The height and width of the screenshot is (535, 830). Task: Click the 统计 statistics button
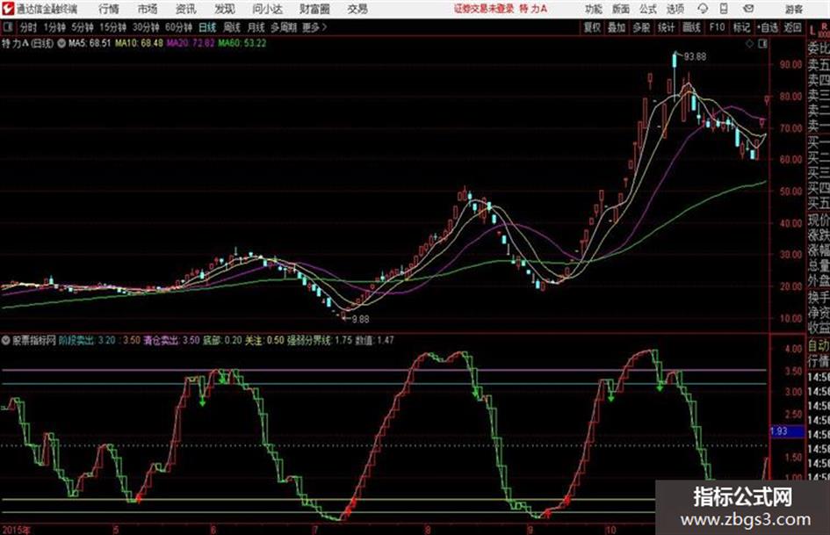point(667,27)
